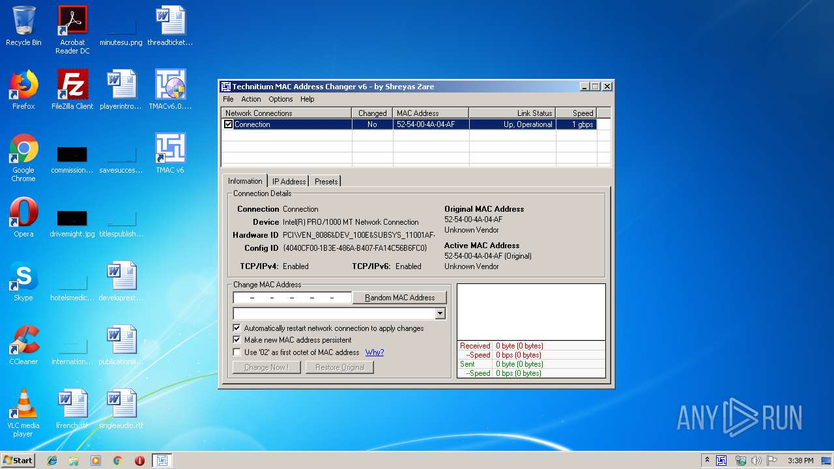The image size is (834, 469).
Task: Open playerintro Word document icon
Action: pyautogui.click(x=121, y=90)
